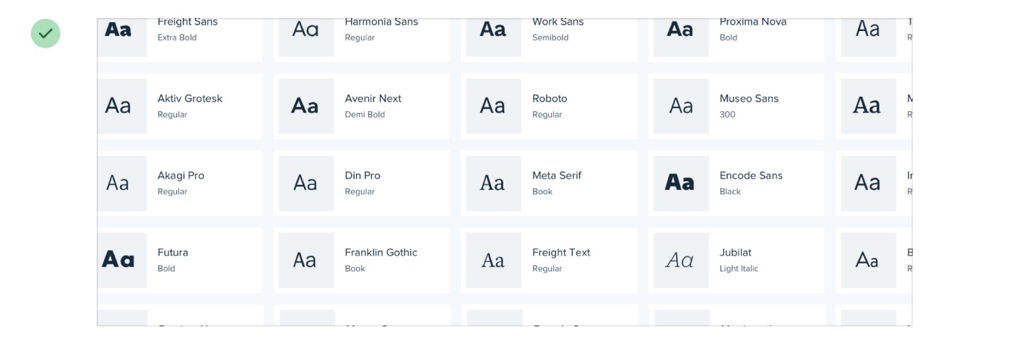This screenshot has width=1011, height=340.
Task: Click the Futura bold Aa preview
Action: pos(119,260)
